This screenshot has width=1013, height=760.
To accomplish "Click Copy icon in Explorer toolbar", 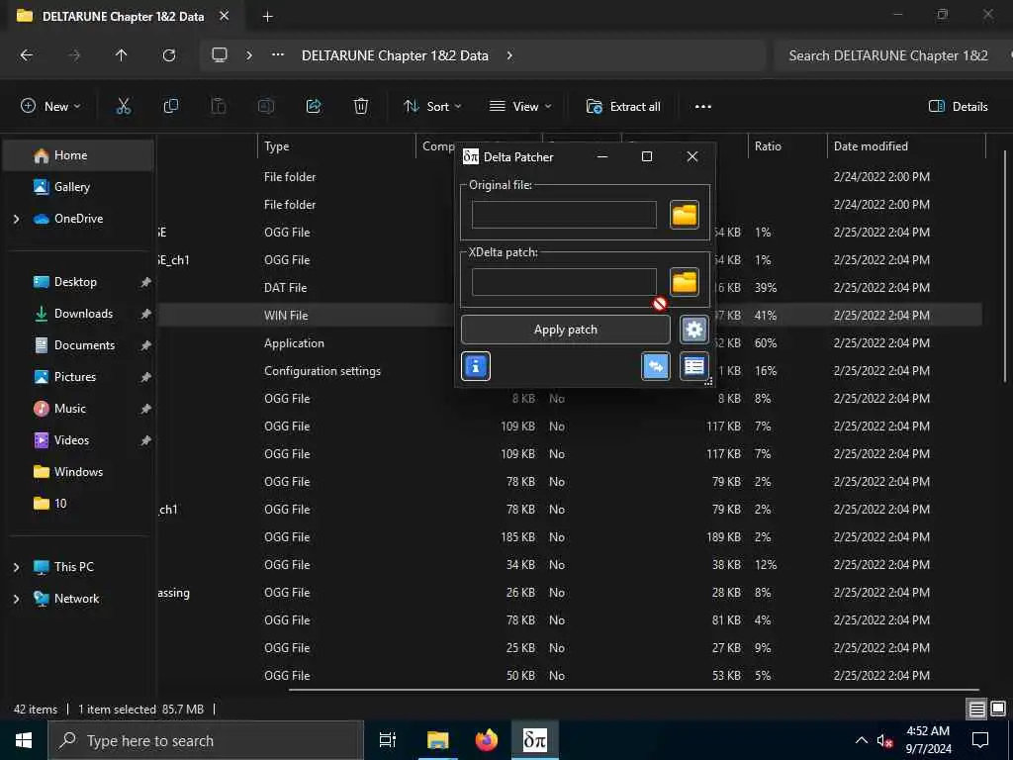I will pyautogui.click(x=170, y=107).
